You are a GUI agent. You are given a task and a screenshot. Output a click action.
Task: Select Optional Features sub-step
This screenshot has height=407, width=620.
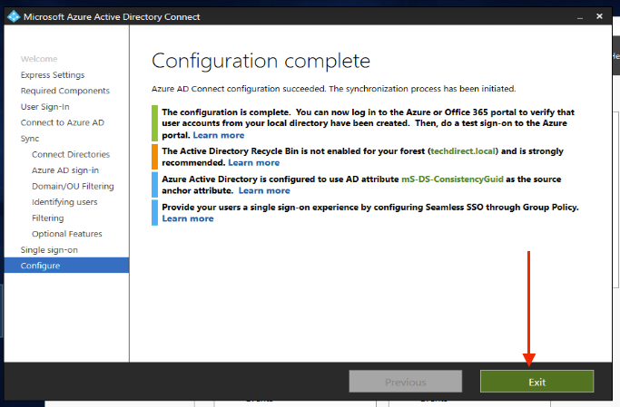tap(67, 234)
